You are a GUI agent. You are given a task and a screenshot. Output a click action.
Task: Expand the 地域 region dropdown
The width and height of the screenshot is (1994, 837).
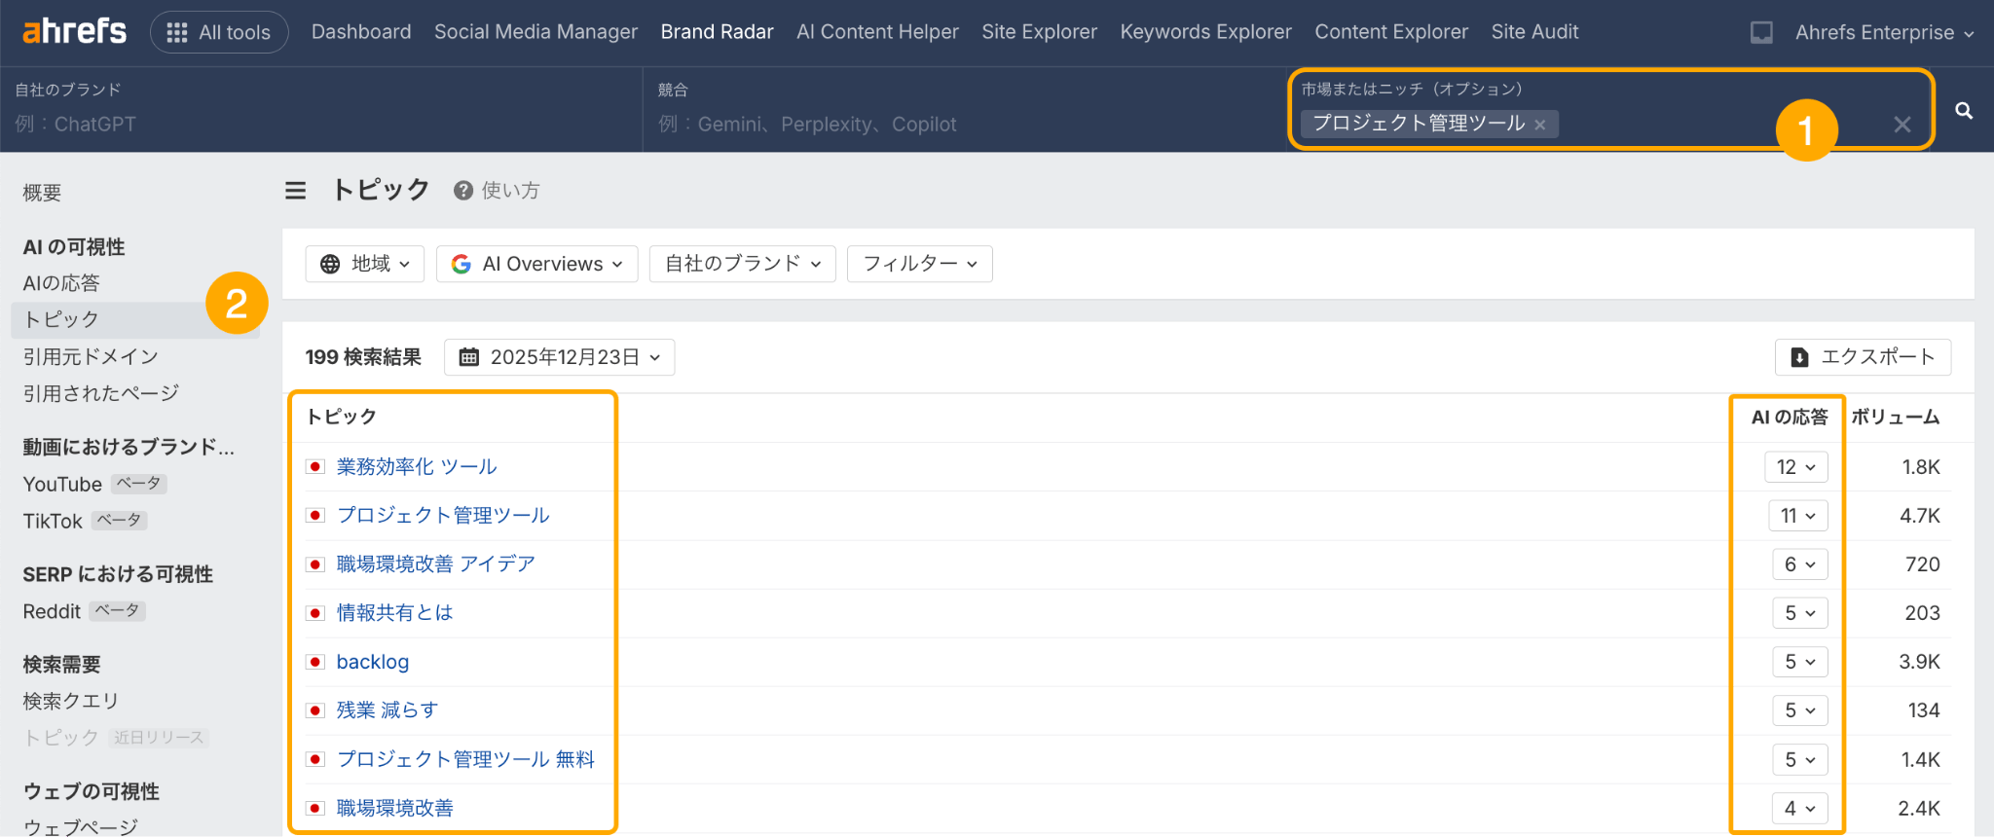(365, 264)
